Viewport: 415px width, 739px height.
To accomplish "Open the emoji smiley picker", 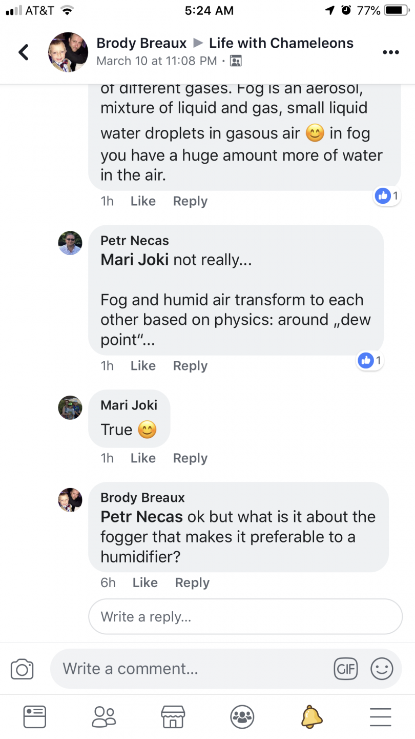I will tap(382, 669).
